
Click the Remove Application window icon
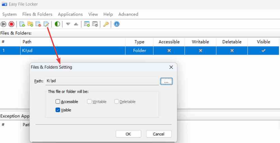pos(95,24)
